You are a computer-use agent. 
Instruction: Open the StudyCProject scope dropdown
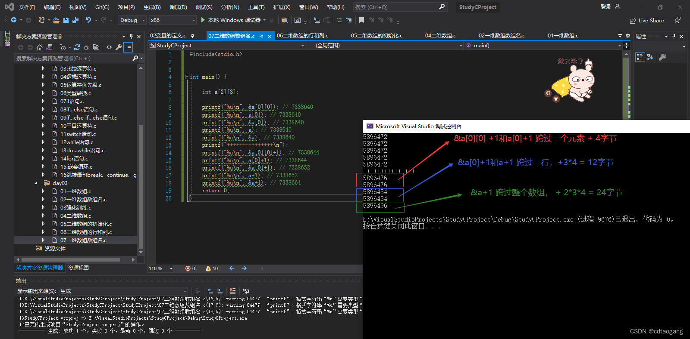coord(227,46)
